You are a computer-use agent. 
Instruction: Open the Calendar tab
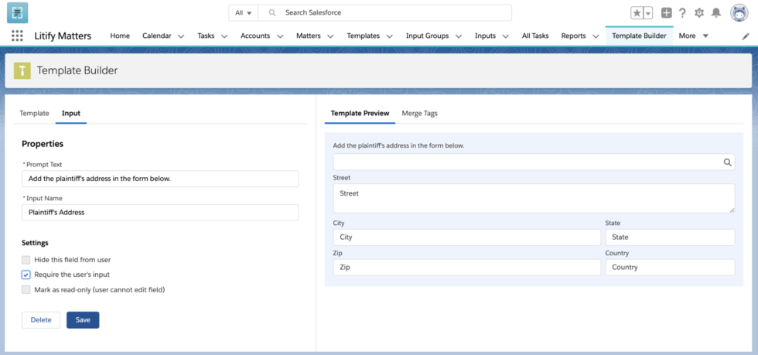click(x=156, y=36)
